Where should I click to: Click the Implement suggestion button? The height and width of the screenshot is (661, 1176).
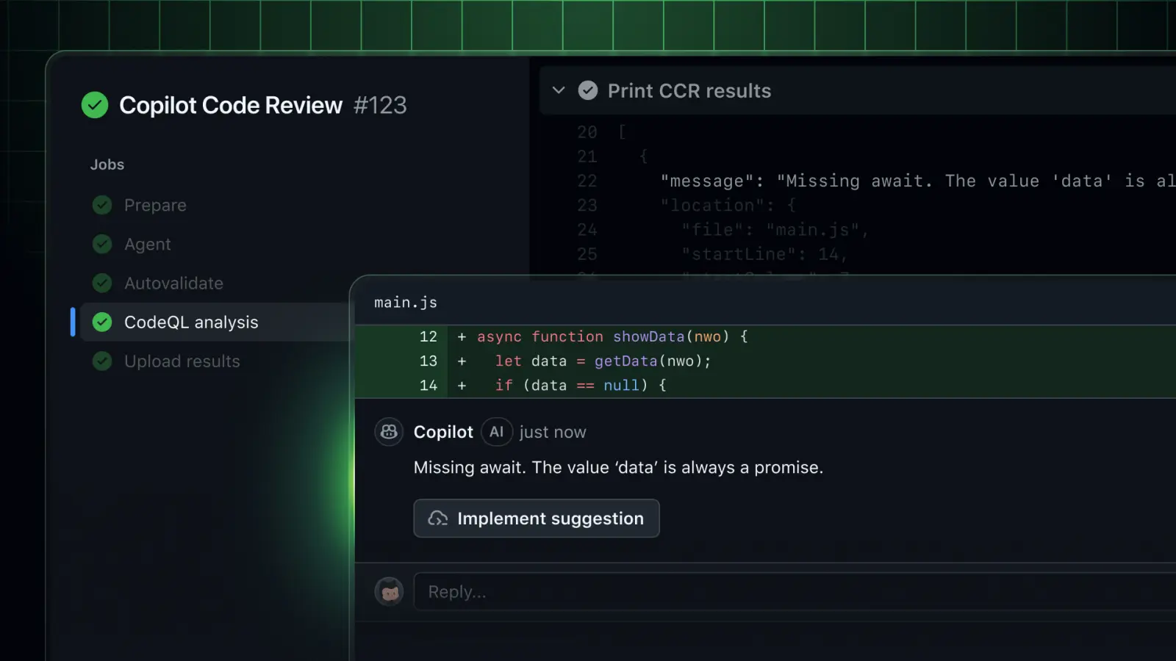coord(537,519)
